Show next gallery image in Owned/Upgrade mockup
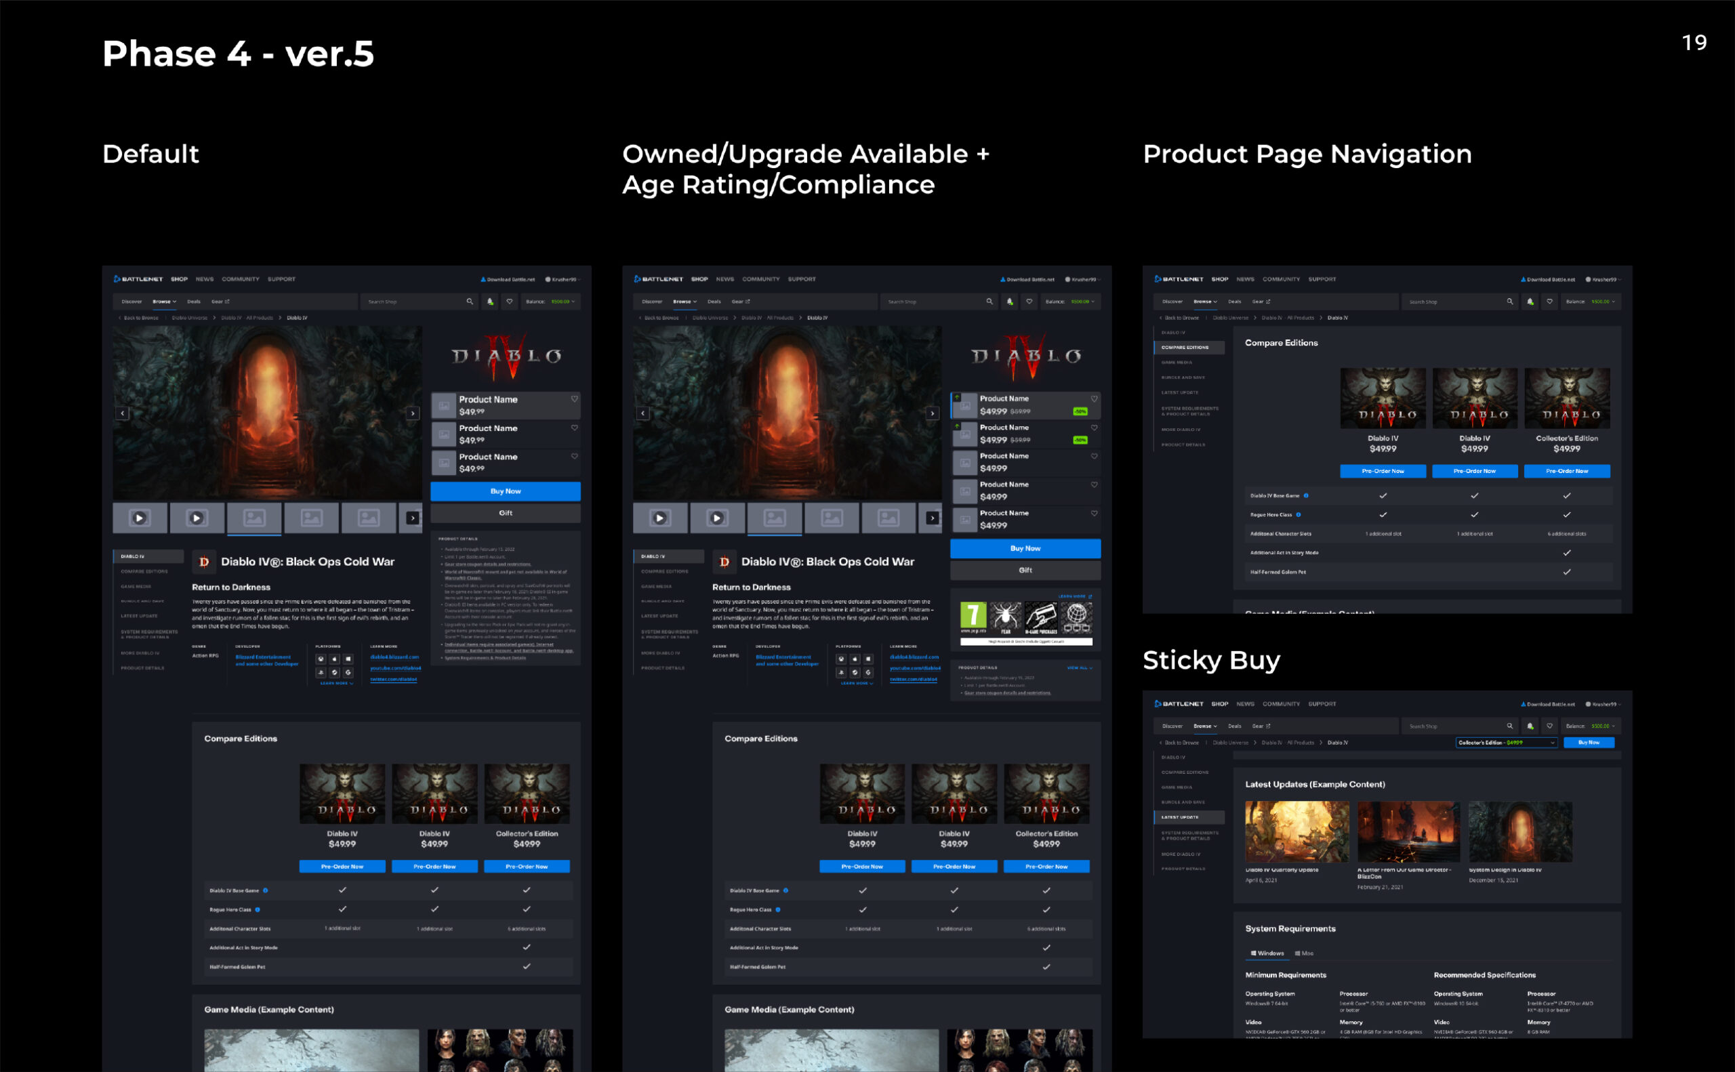This screenshot has height=1072, width=1735. pyautogui.click(x=933, y=413)
